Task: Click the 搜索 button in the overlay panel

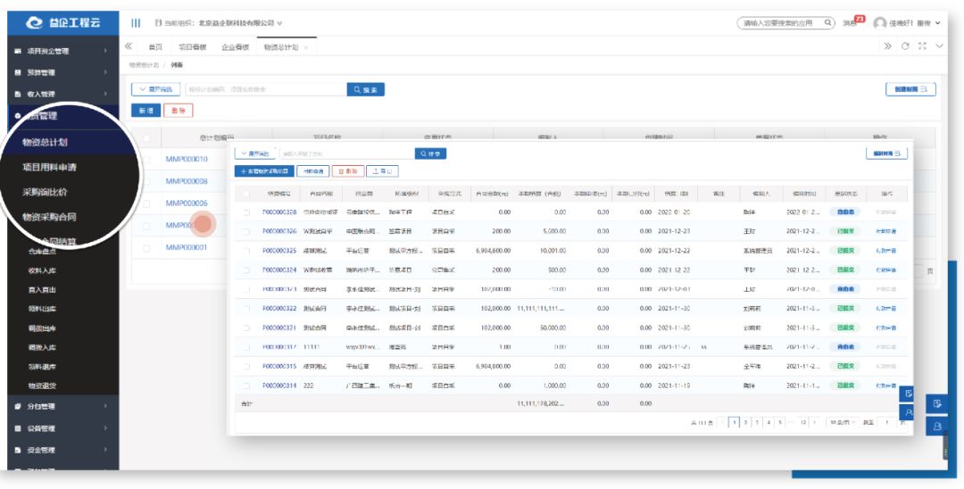Action: (430, 153)
